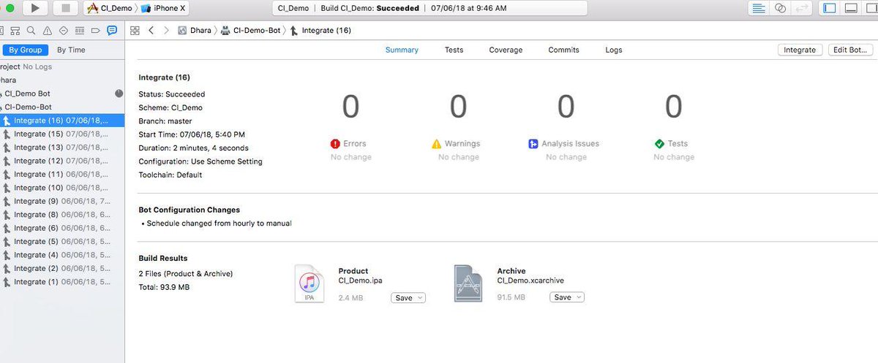The image size is (878, 363).
Task: Click the CI_Demo.ipa file name
Action: 361,280
